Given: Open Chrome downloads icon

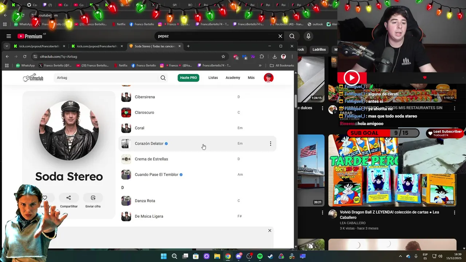Looking at the screenshot, I should (275, 56).
